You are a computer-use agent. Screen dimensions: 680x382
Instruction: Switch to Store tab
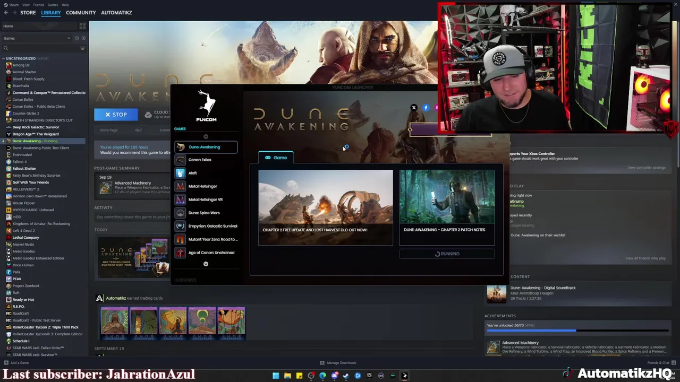28,12
